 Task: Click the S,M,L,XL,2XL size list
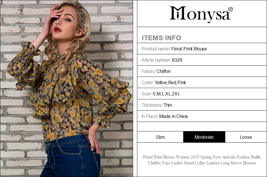166,94
